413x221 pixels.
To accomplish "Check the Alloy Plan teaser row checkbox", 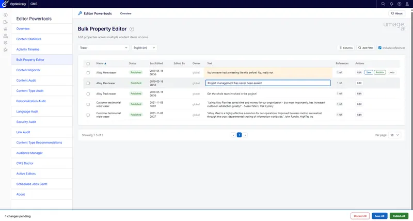I will (88, 83).
